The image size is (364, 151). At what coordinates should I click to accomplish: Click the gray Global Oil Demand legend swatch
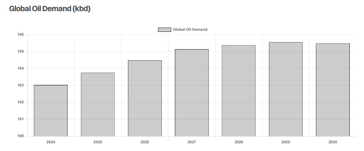point(165,30)
